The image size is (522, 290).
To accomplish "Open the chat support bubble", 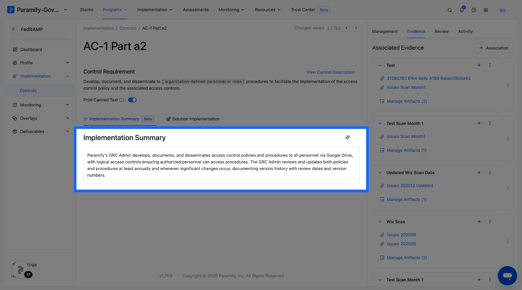I will [507, 276].
